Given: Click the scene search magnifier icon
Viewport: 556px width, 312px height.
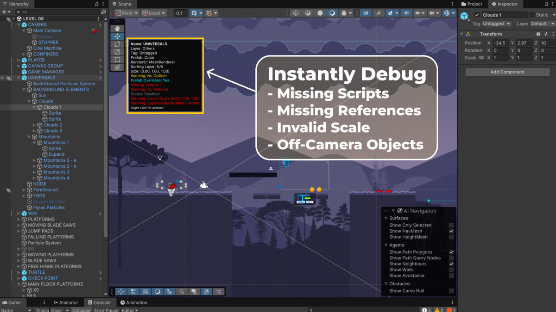Looking at the screenshot, I should point(182,291).
